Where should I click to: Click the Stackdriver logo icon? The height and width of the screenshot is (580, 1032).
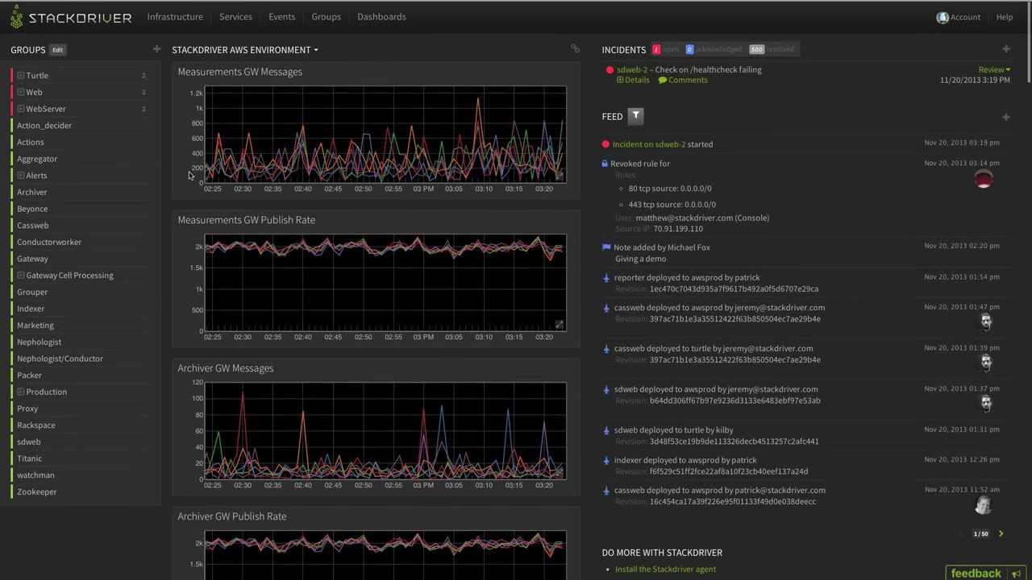15,16
